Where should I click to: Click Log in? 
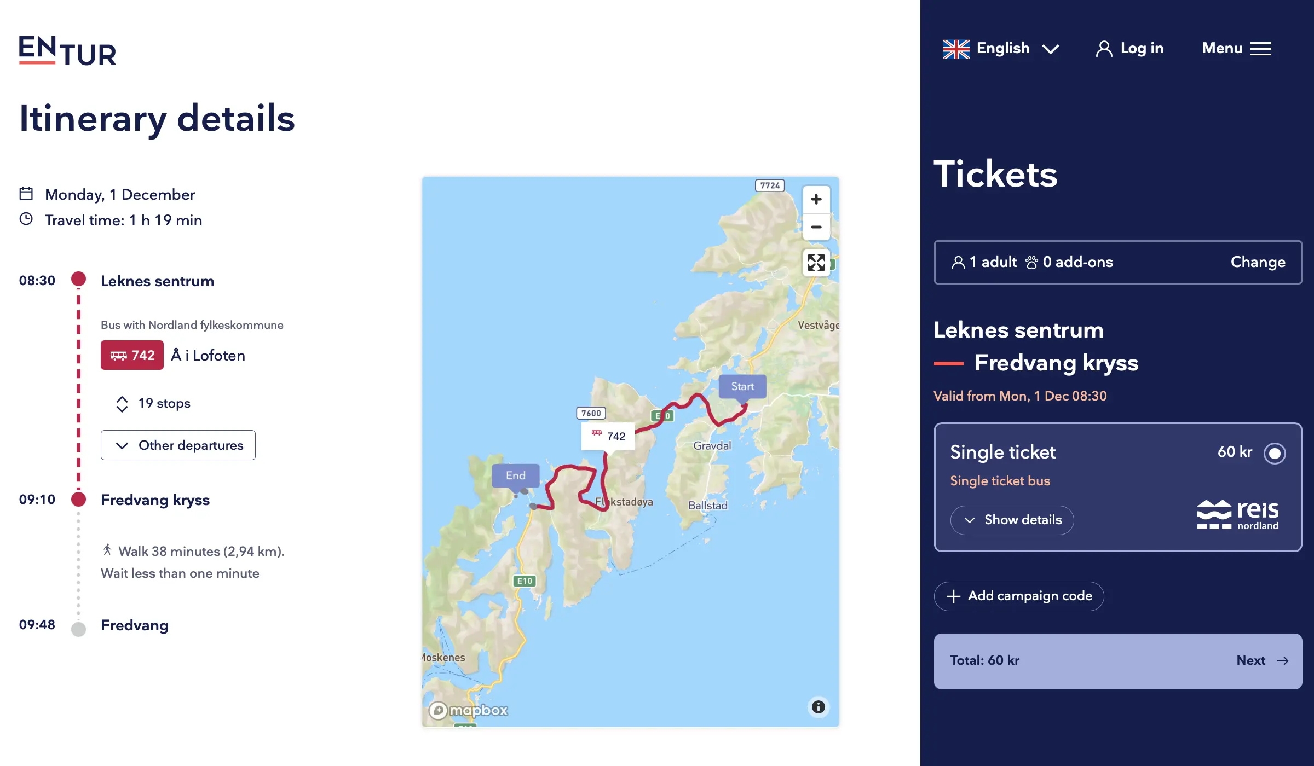click(1129, 48)
